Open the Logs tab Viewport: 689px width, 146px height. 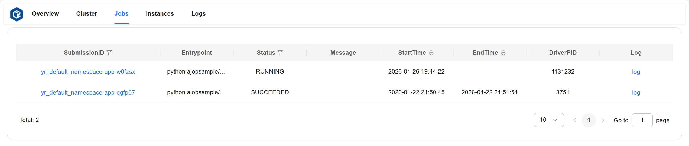199,14
